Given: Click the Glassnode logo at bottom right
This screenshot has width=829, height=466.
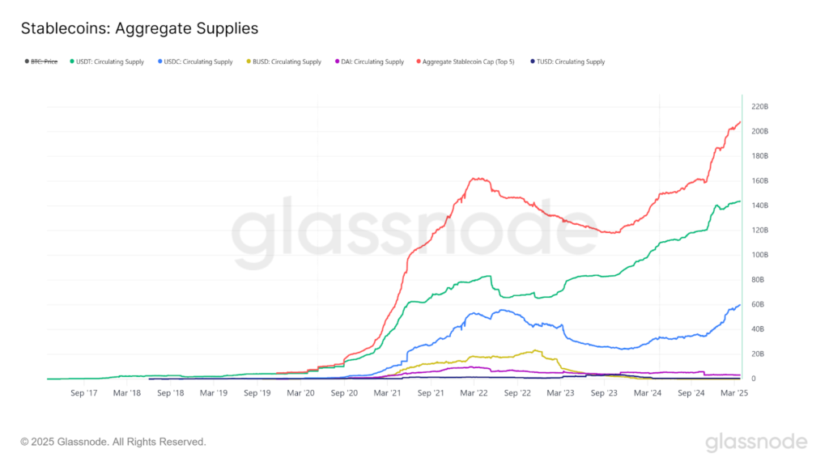Looking at the screenshot, I should (756, 442).
